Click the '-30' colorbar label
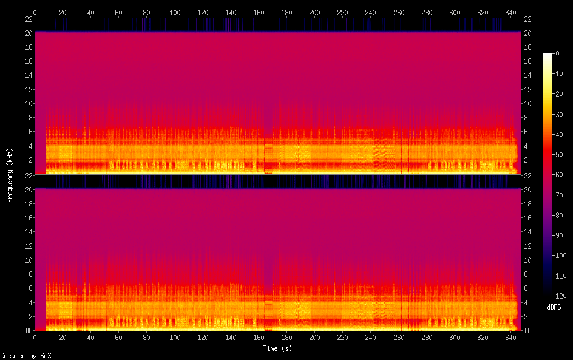Screen dimensions: 573x360 [557, 114]
